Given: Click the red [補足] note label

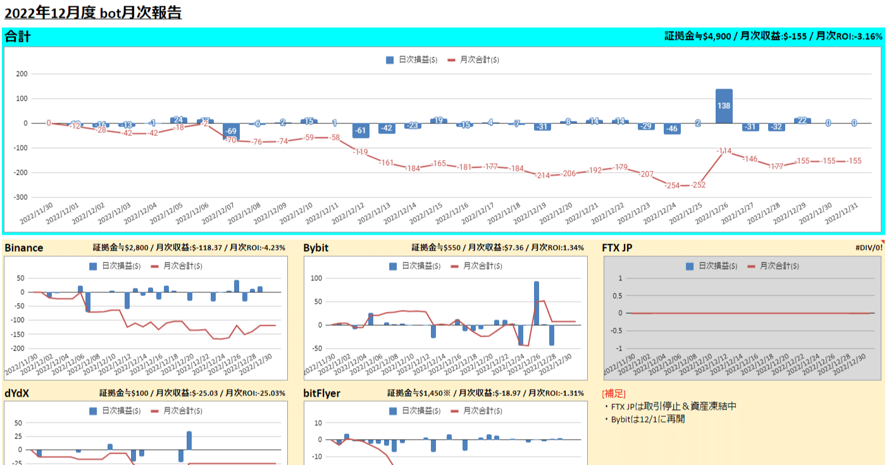Looking at the screenshot, I should [x=614, y=394].
